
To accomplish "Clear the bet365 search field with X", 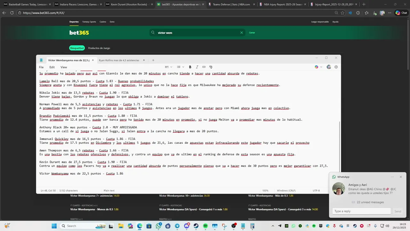I will point(242,32).
